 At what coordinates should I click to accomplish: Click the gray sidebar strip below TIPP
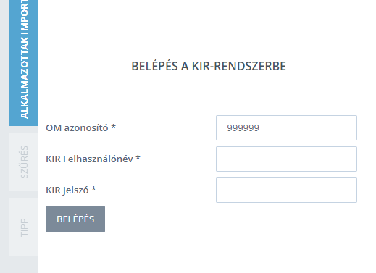click(24, 264)
